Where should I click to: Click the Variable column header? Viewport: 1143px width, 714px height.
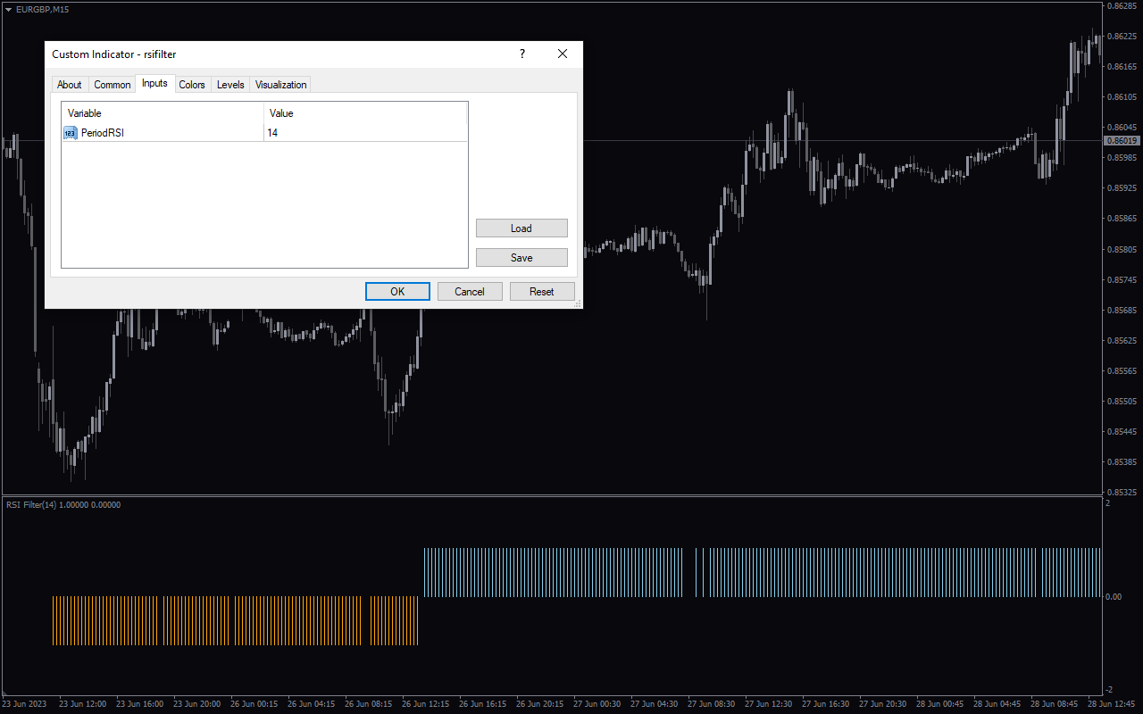click(163, 113)
